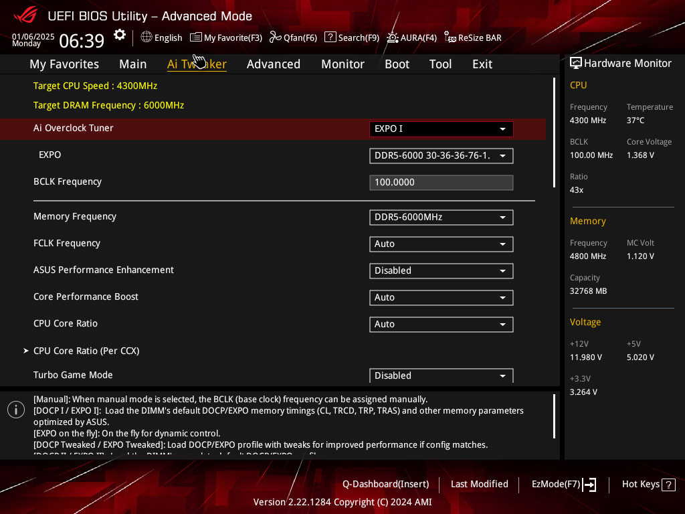This screenshot has width=685, height=514.
Task: Open Qfan(F6) fan control icon
Action: [x=275, y=37]
